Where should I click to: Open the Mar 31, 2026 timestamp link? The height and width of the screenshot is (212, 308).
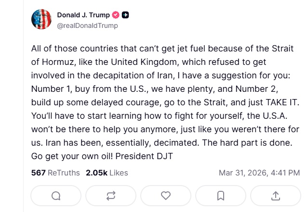point(259,173)
